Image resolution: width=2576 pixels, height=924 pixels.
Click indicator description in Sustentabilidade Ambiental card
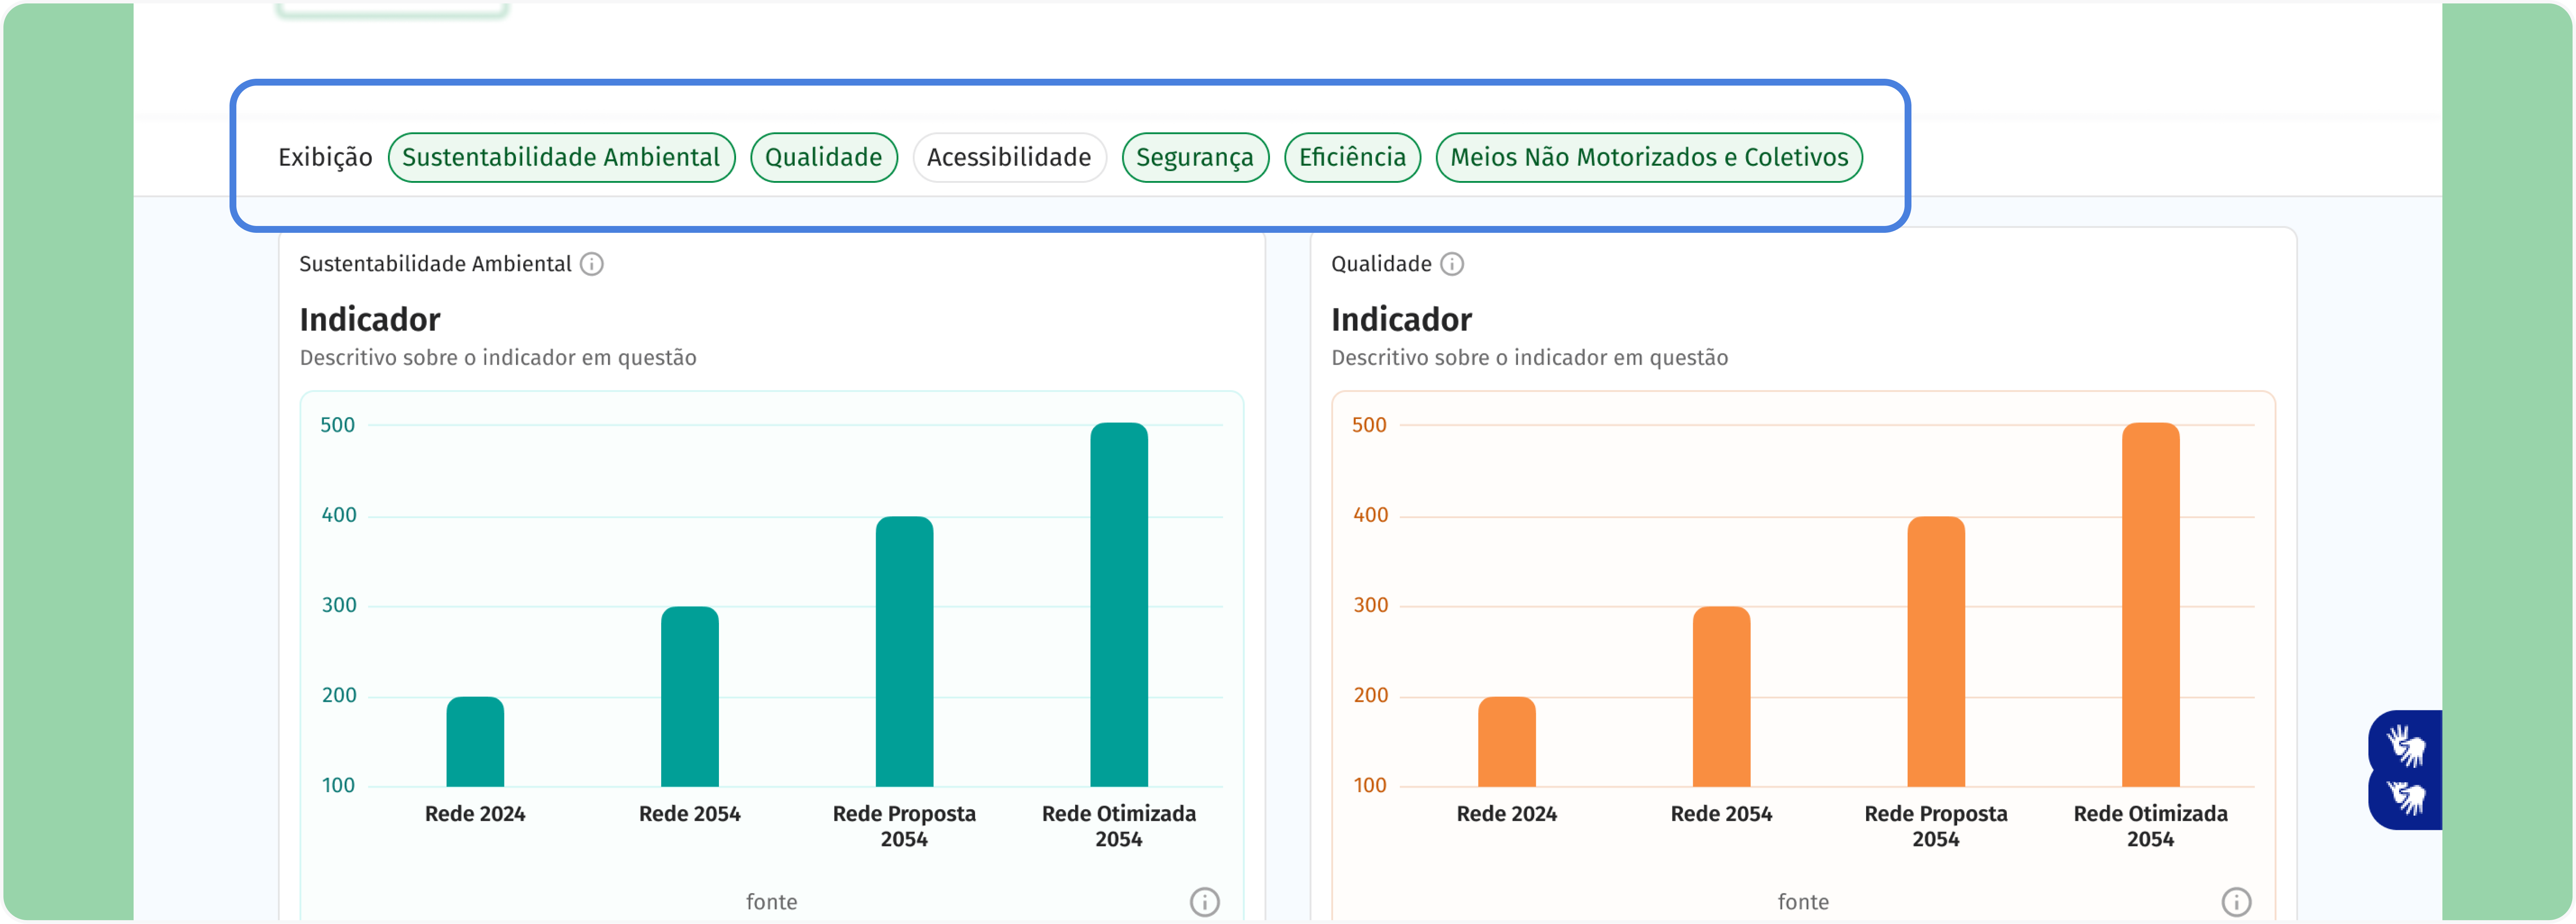[x=498, y=358]
